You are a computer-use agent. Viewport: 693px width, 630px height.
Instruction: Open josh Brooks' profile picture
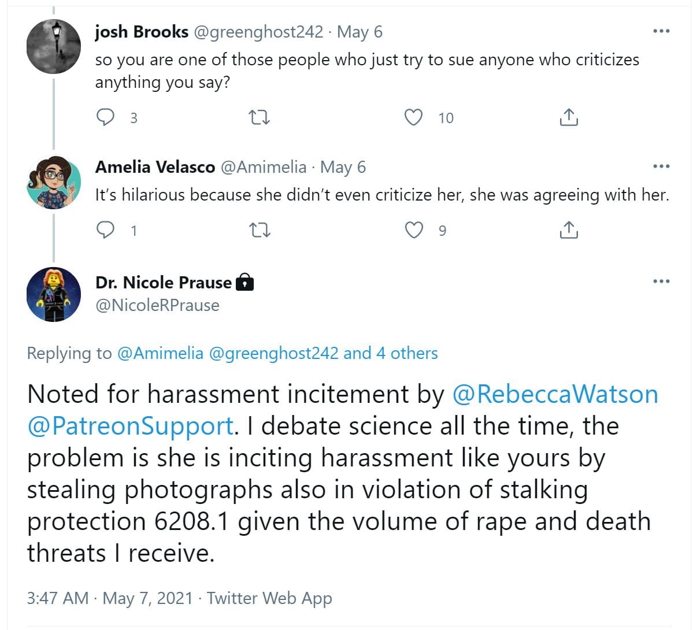pyautogui.click(x=54, y=47)
